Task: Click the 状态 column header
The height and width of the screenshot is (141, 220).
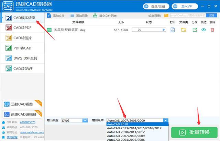Action: [149, 22]
